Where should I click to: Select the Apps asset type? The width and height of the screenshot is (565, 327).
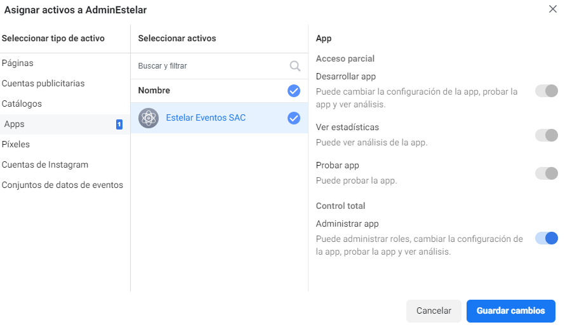[x=15, y=124]
